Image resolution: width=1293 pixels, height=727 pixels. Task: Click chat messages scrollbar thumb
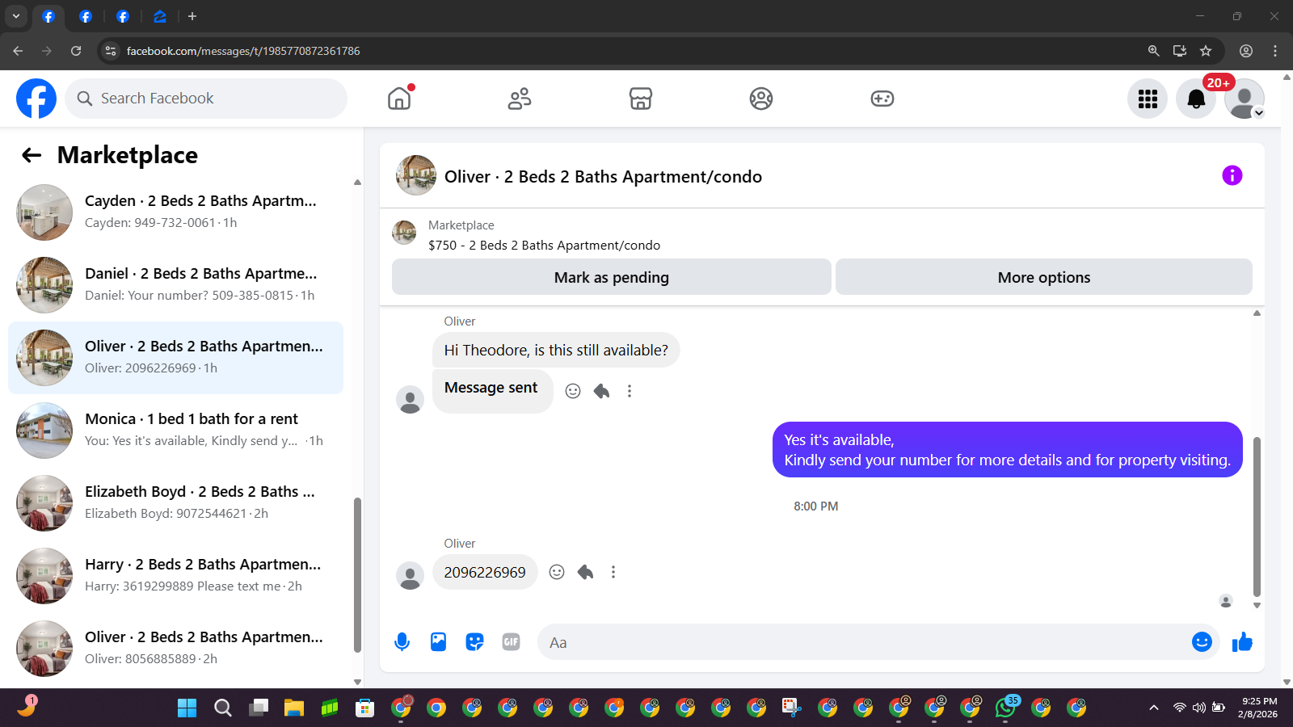[x=1257, y=517]
